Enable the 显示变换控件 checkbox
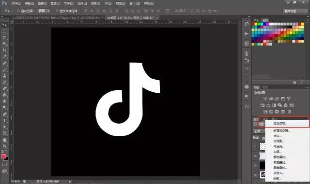Image resolution: width=310 pixels, height=184 pixels. tap(57, 11)
